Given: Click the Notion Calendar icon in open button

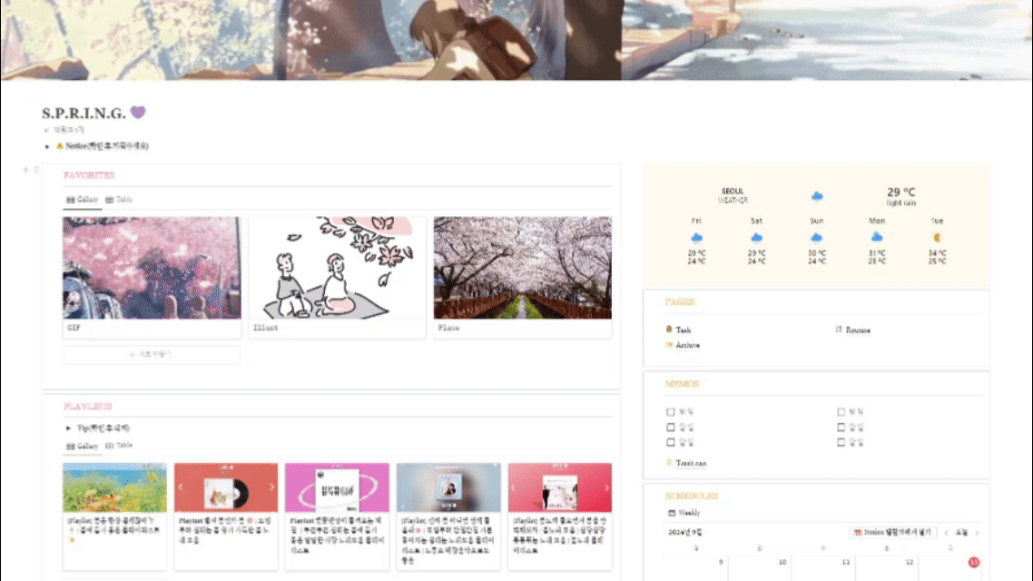Looking at the screenshot, I should [x=858, y=532].
